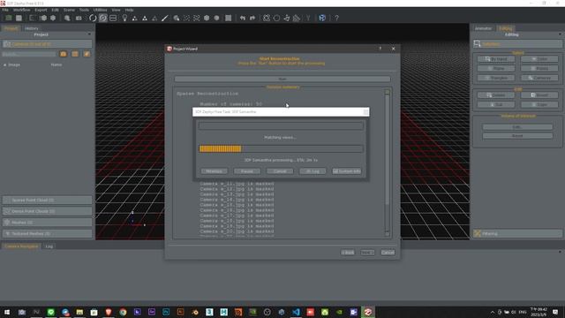Viewport: 565px width, 318px height.
Task: Open the Workflow menu
Action: (x=21, y=10)
